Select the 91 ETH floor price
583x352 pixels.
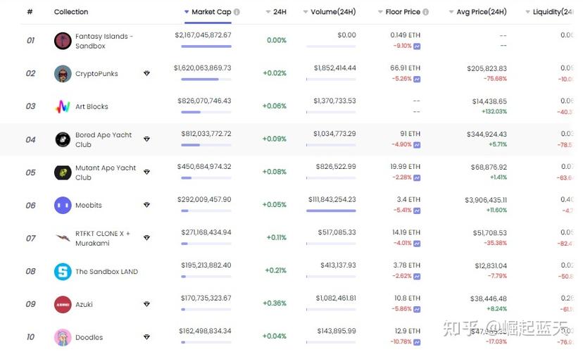pos(410,134)
